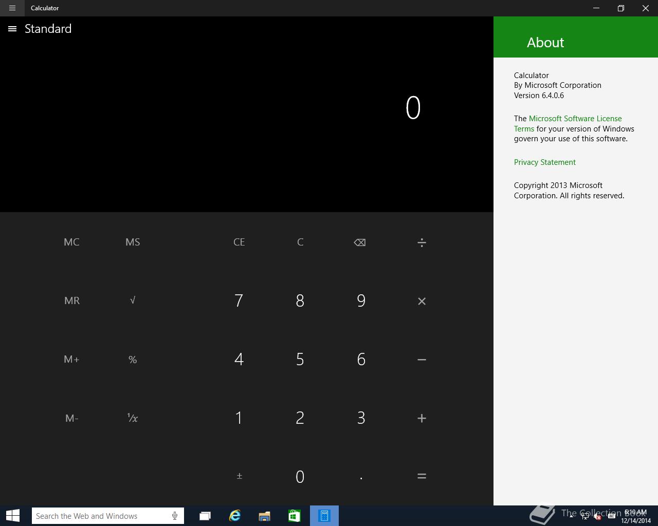658x526 pixels.
Task: Click the percent key
Action: click(x=133, y=360)
